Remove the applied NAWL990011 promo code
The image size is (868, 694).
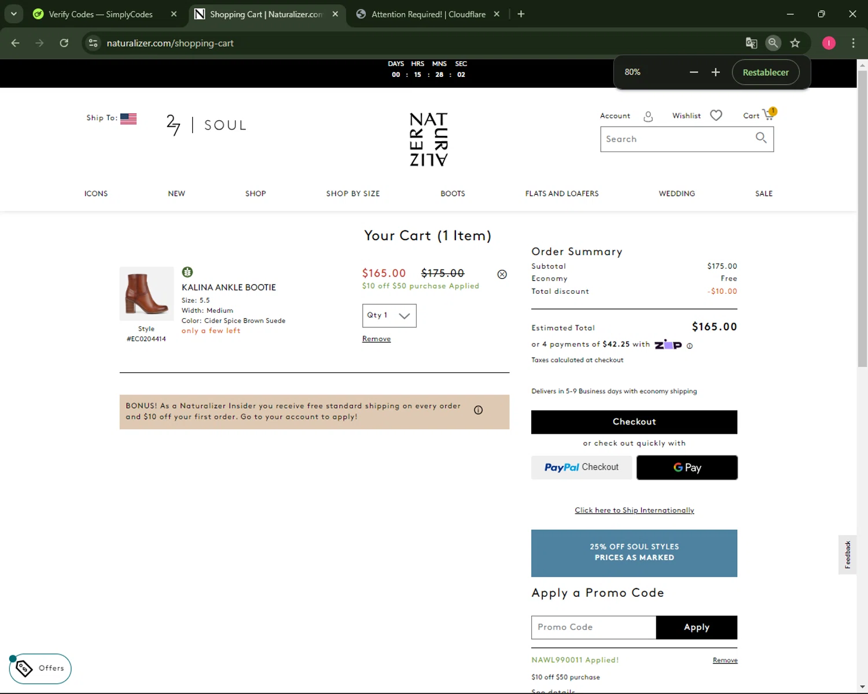(x=725, y=660)
